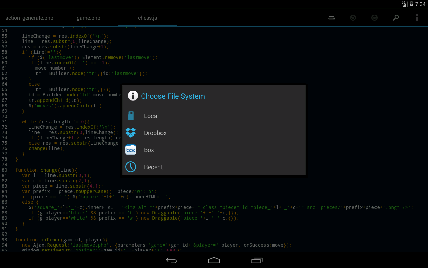Image resolution: width=428 pixels, height=268 pixels.
Task: Open the Save file icon
Action: click(331, 18)
